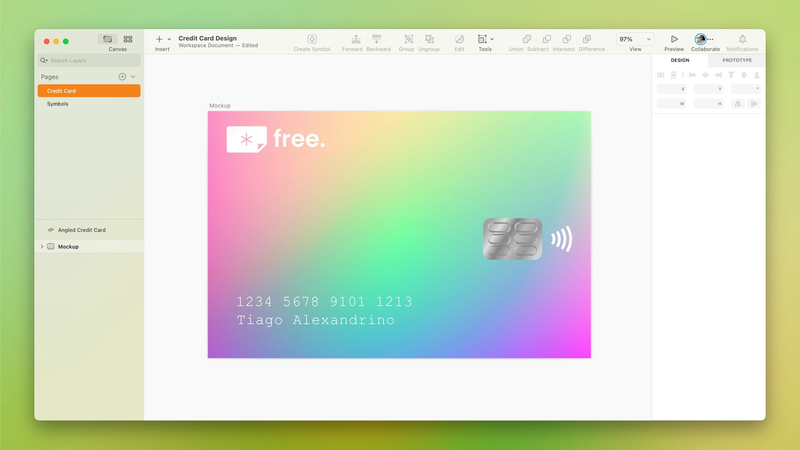Click the Add Page button on Pages panel
The width and height of the screenshot is (800, 450).
[x=122, y=76]
